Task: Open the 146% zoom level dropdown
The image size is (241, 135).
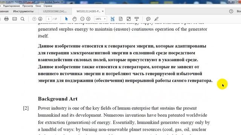Action: [101, 19]
